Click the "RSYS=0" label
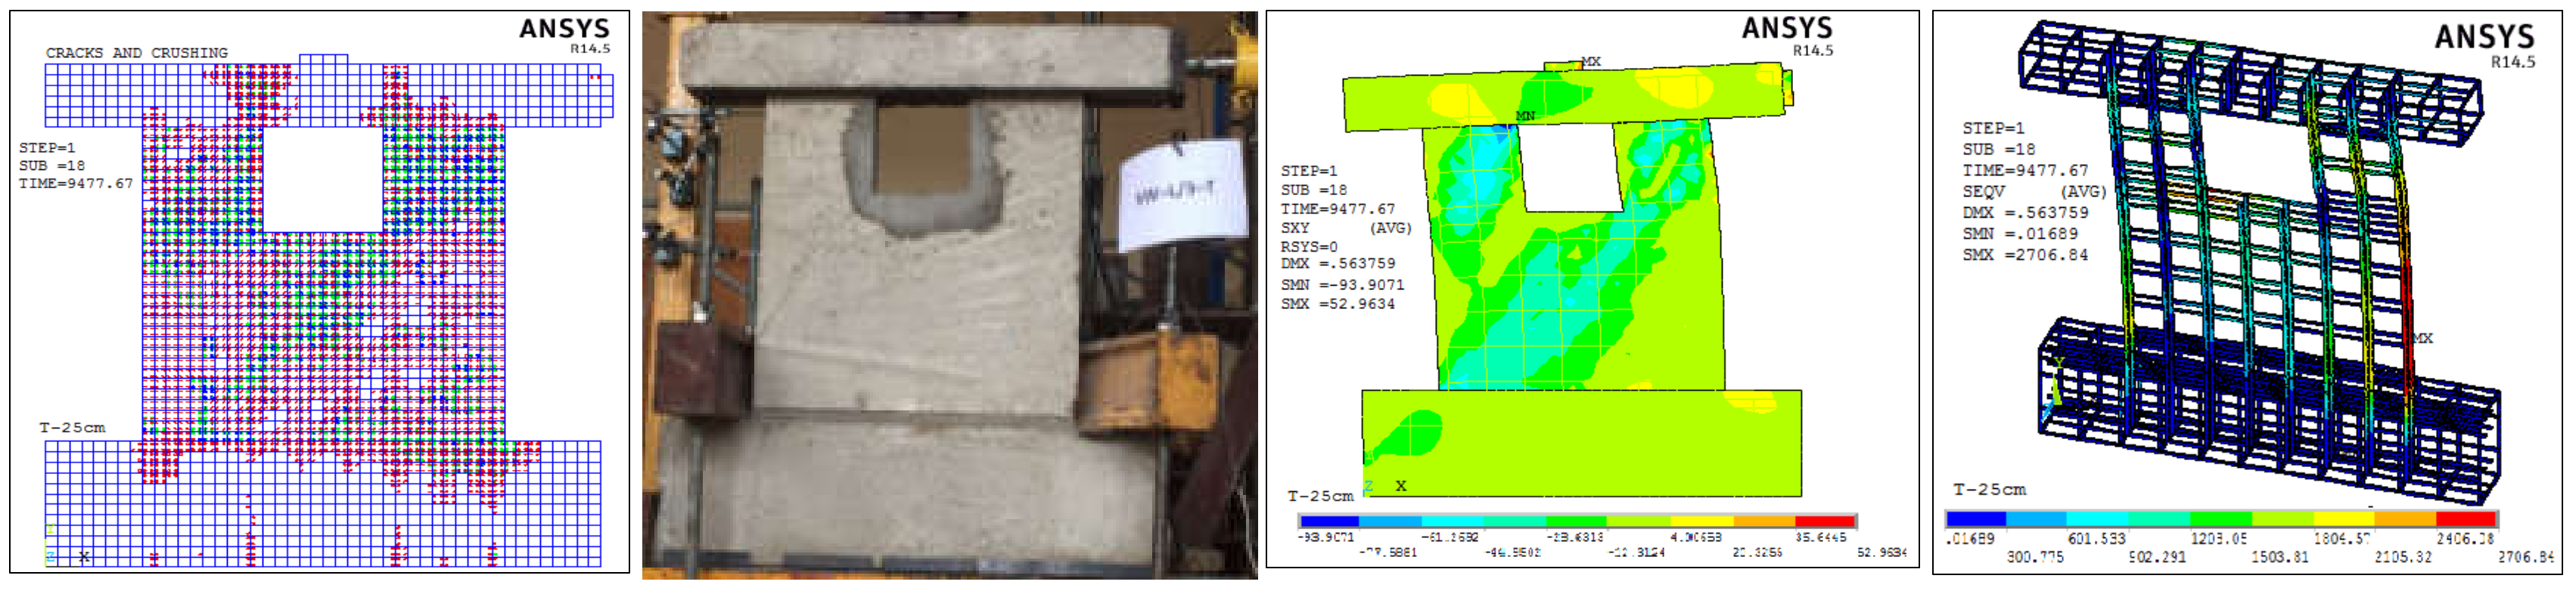 (1309, 246)
